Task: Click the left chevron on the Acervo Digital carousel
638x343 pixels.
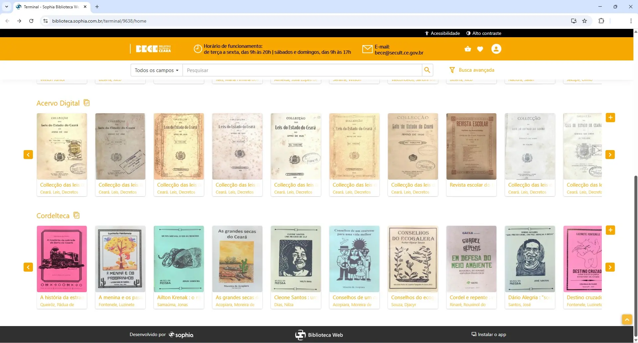Action: pos(28,154)
